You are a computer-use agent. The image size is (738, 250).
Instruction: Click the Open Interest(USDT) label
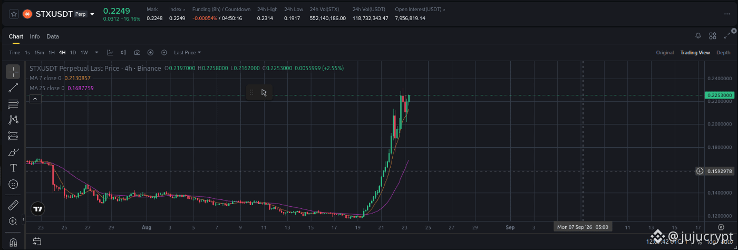(418, 9)
